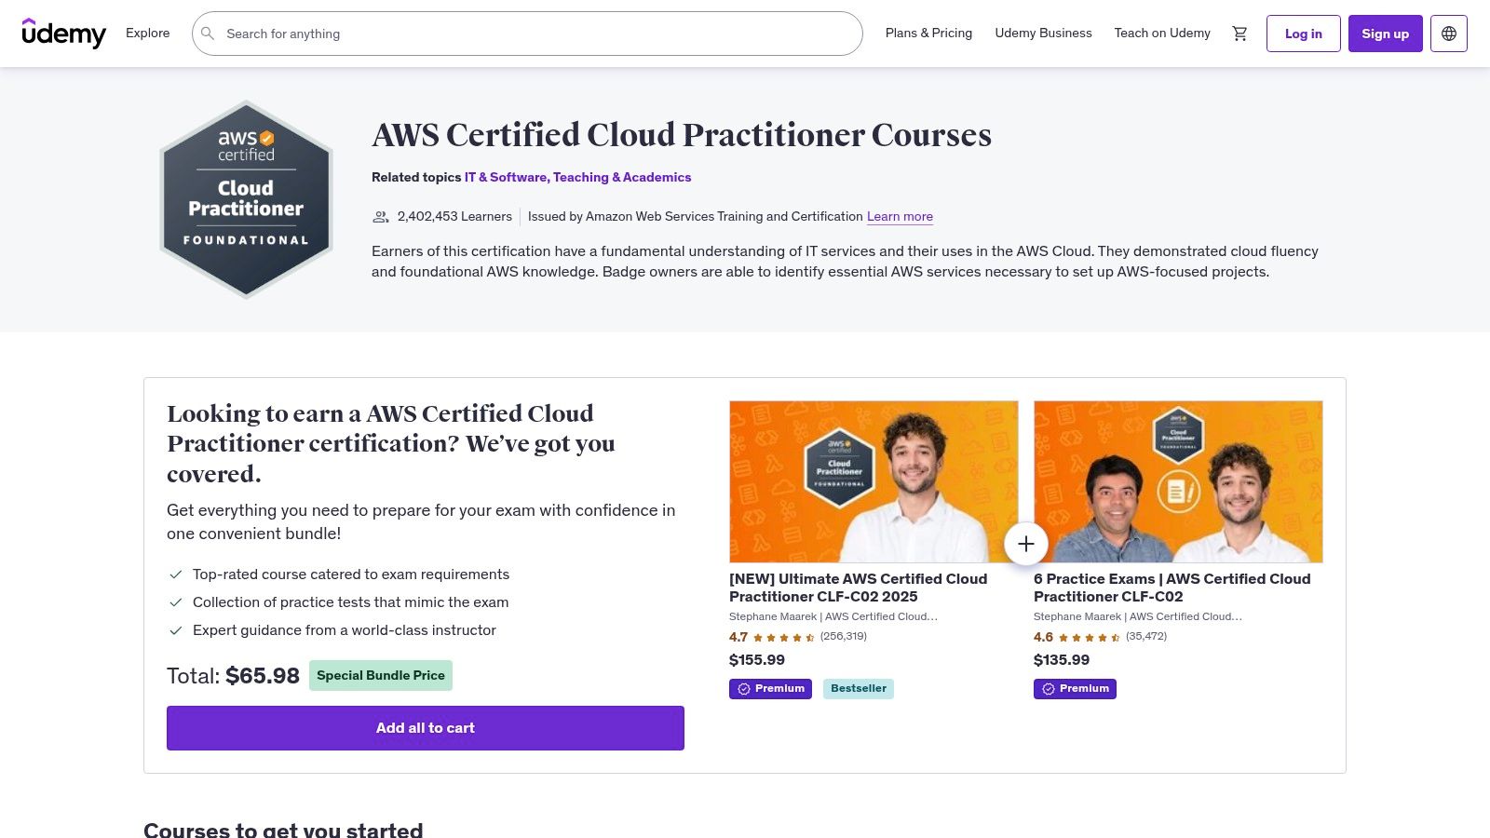Viewport: 1490px width, 838px height.
Task: Click Teach on Udemy
Action: [x=1161, y=33]
